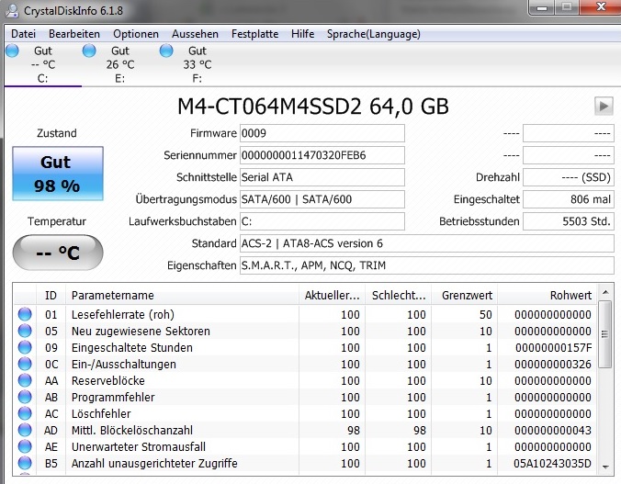This screenshot has width=621, height=484.
Task: Sort by the Aktueller... column header
Action: click(332, 296)
